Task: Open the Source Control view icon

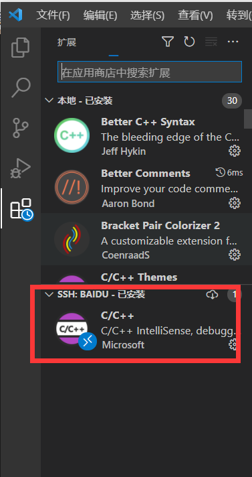Action: (20, 128)
